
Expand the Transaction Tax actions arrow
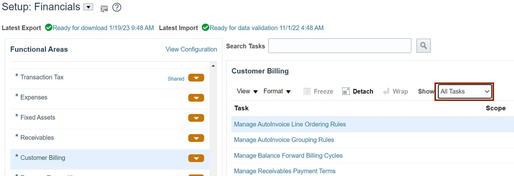(196, 78)
